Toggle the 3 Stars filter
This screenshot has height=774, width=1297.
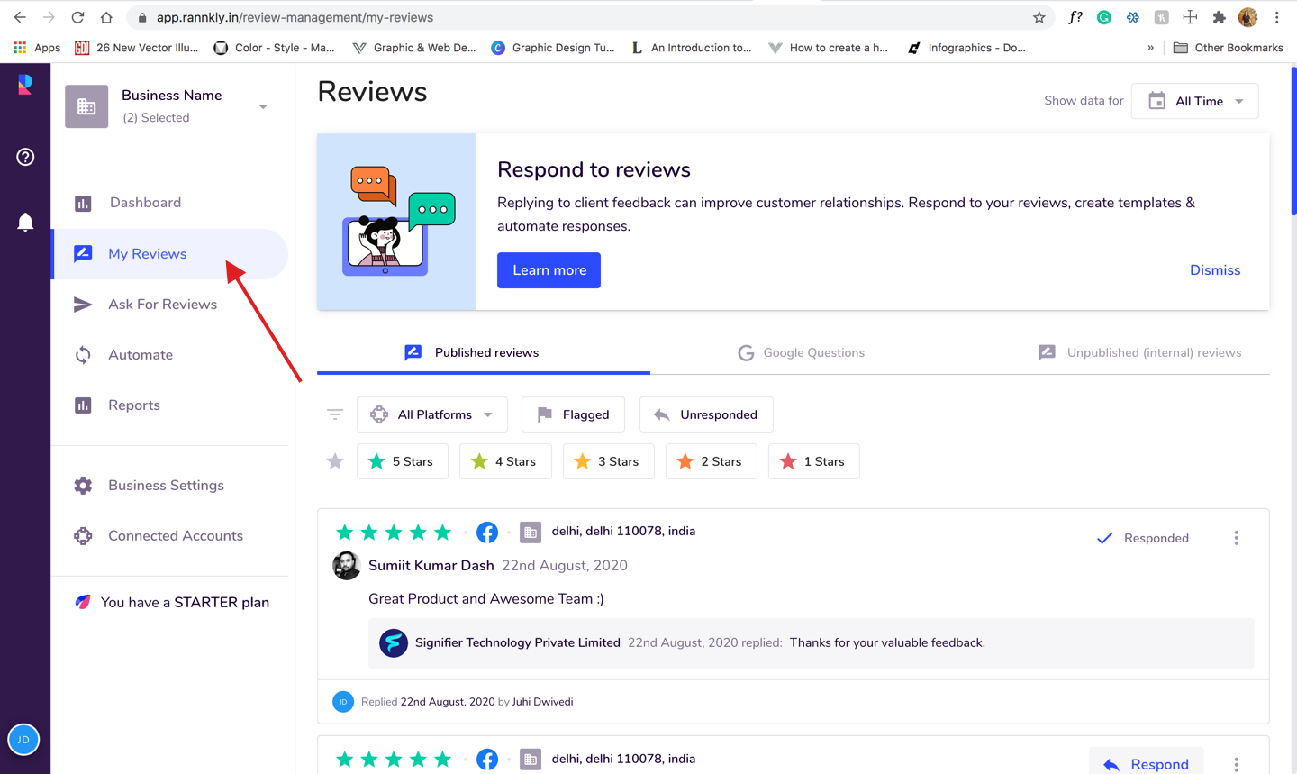pyautogui.click(x=608, y=461)
